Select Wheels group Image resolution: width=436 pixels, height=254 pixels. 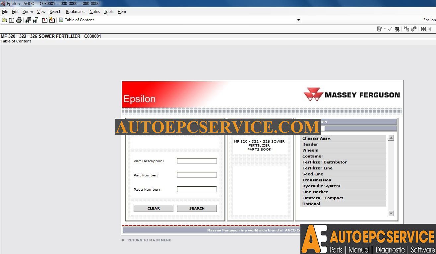click(343, 150)
